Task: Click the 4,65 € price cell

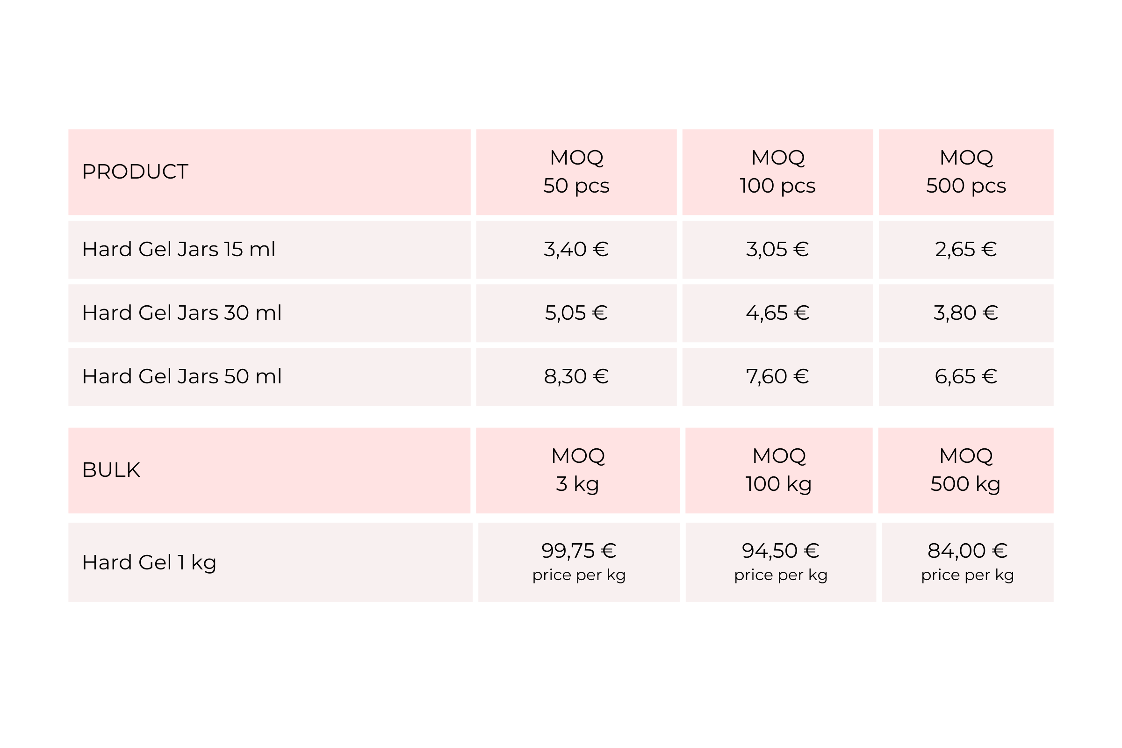Action: pyautogui.click(x=777, y=313)
